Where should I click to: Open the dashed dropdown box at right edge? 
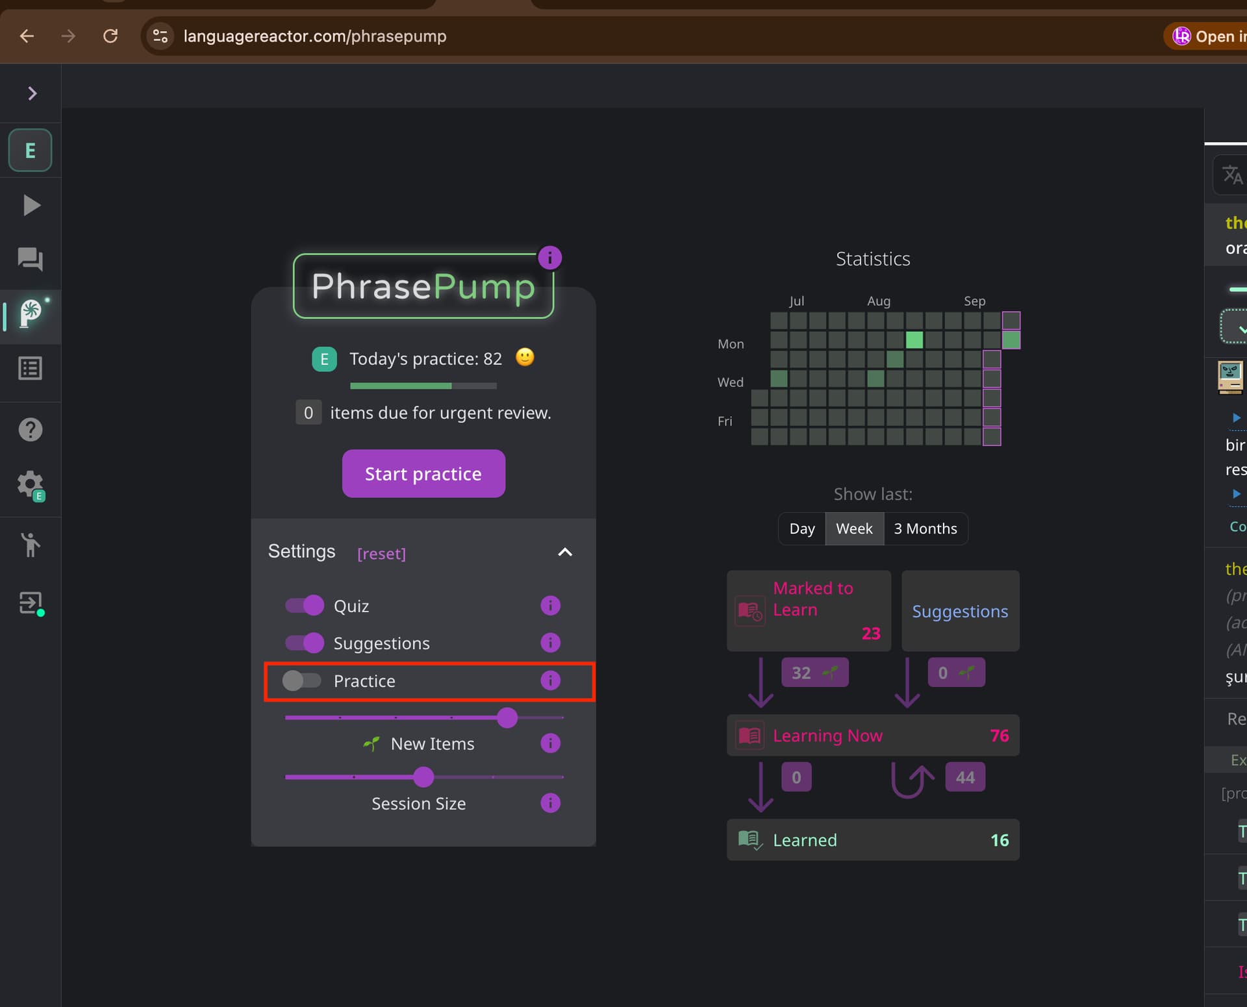click(1234, 327)
